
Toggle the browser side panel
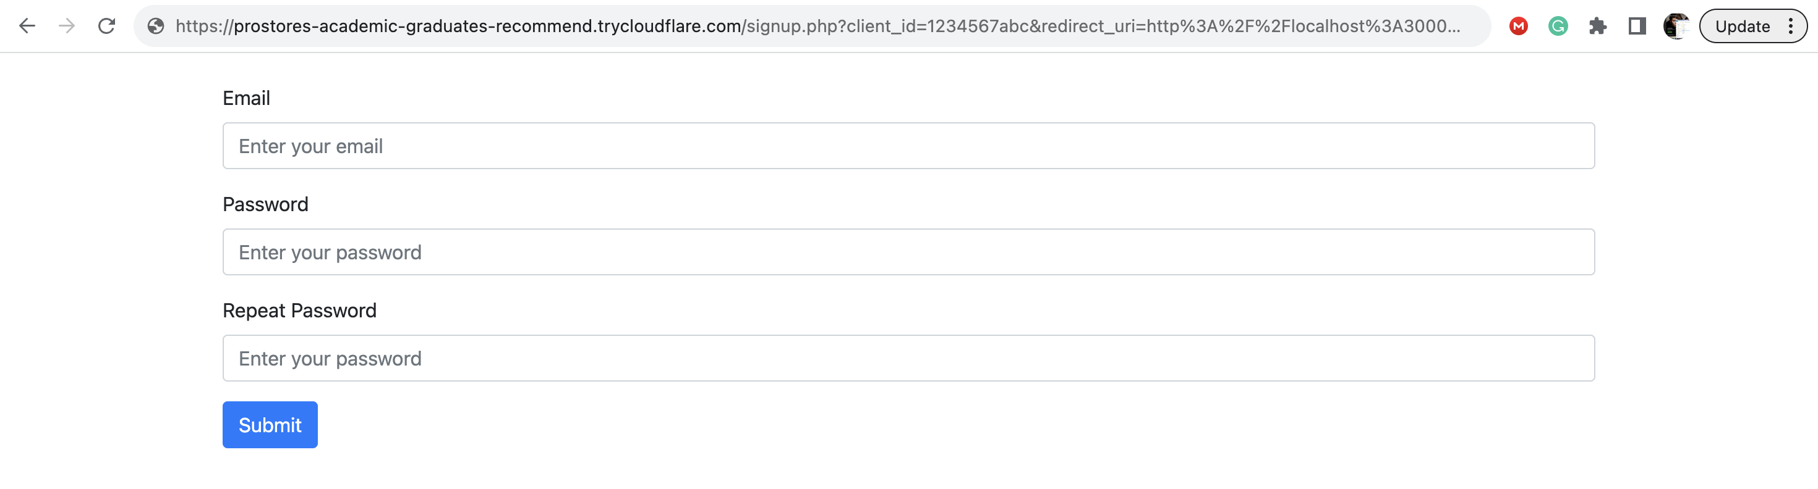(1637, 26)
